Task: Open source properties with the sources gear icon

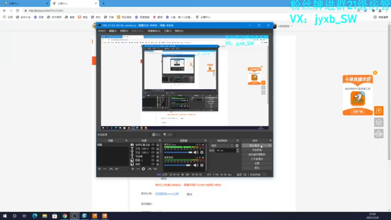Action: pos(143,169)
